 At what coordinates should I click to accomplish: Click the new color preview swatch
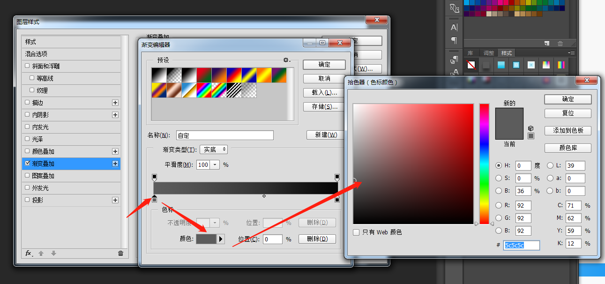click(509, 115)
